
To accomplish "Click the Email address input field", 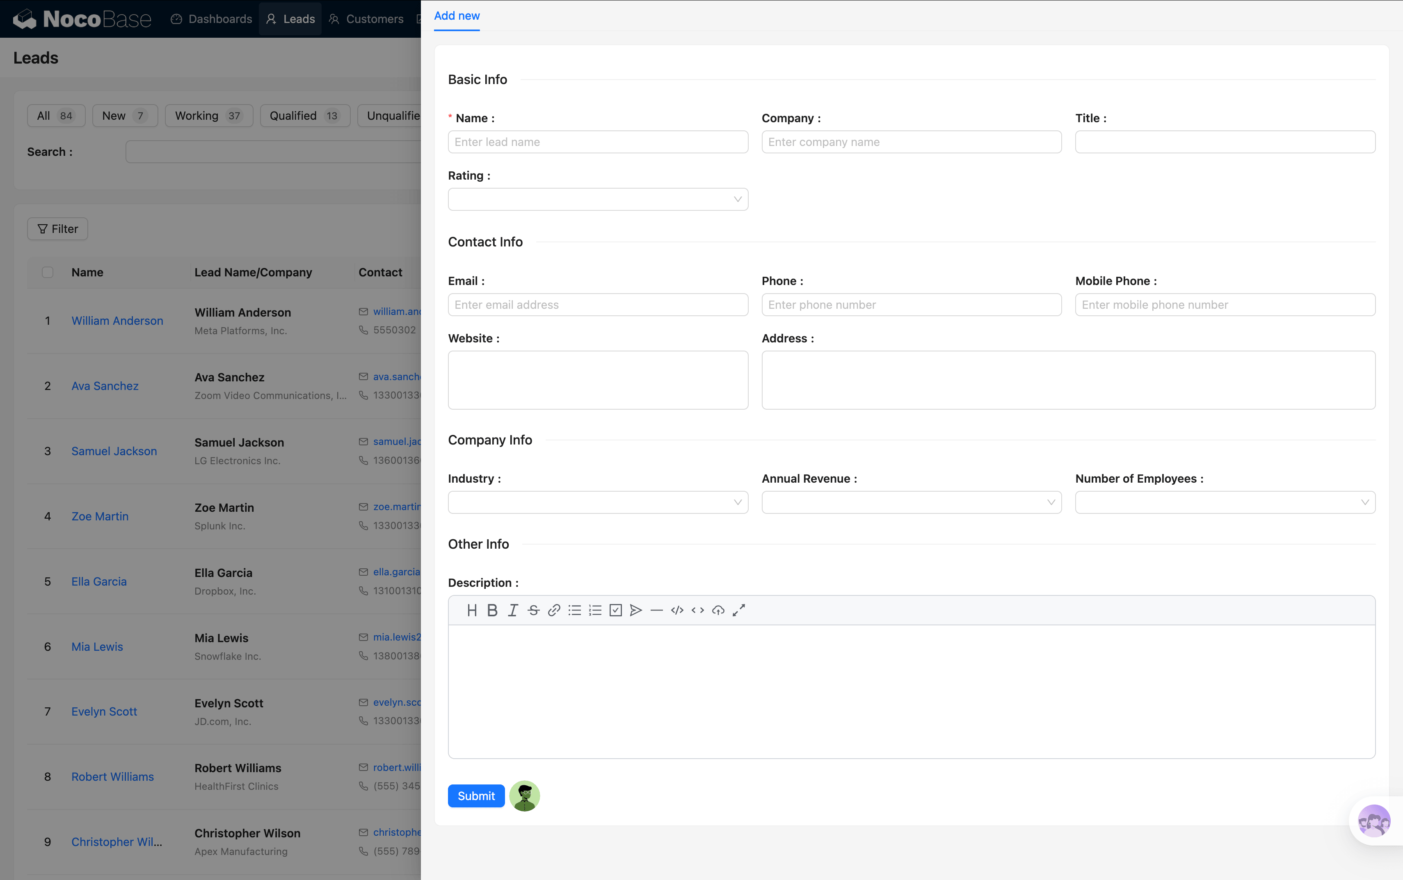I will 597,304.
